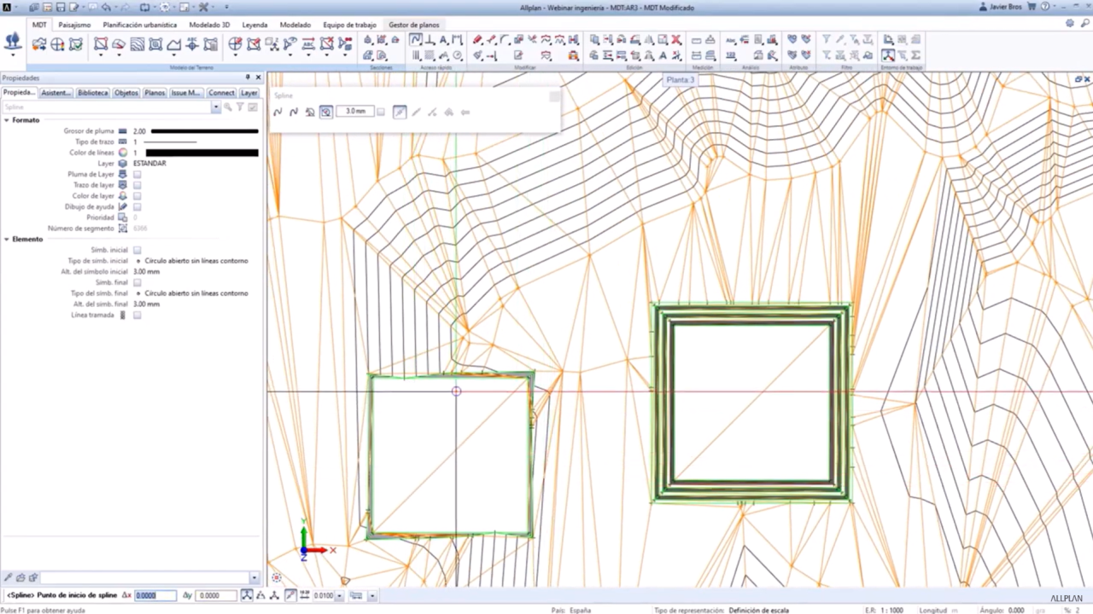This screenshot has width=1093, height=614.
Task: Collapse the Formato section in Propiedades
Action: click(x=7, y=119)
